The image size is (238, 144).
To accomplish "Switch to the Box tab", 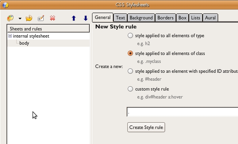I will tap(182, 18).
